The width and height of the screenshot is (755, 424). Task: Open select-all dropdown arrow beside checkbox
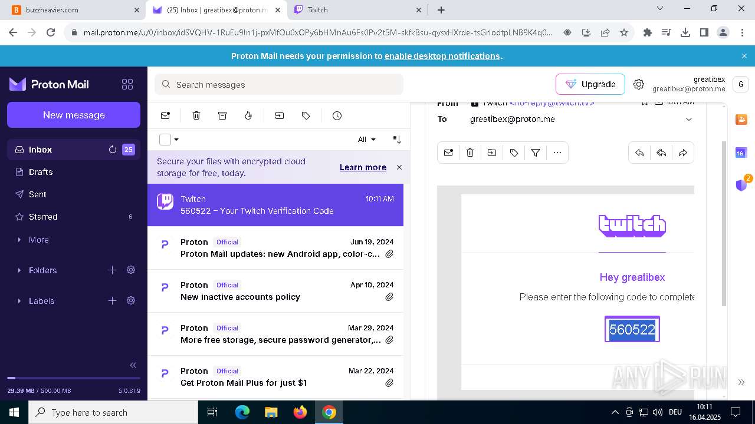[176, 140]
